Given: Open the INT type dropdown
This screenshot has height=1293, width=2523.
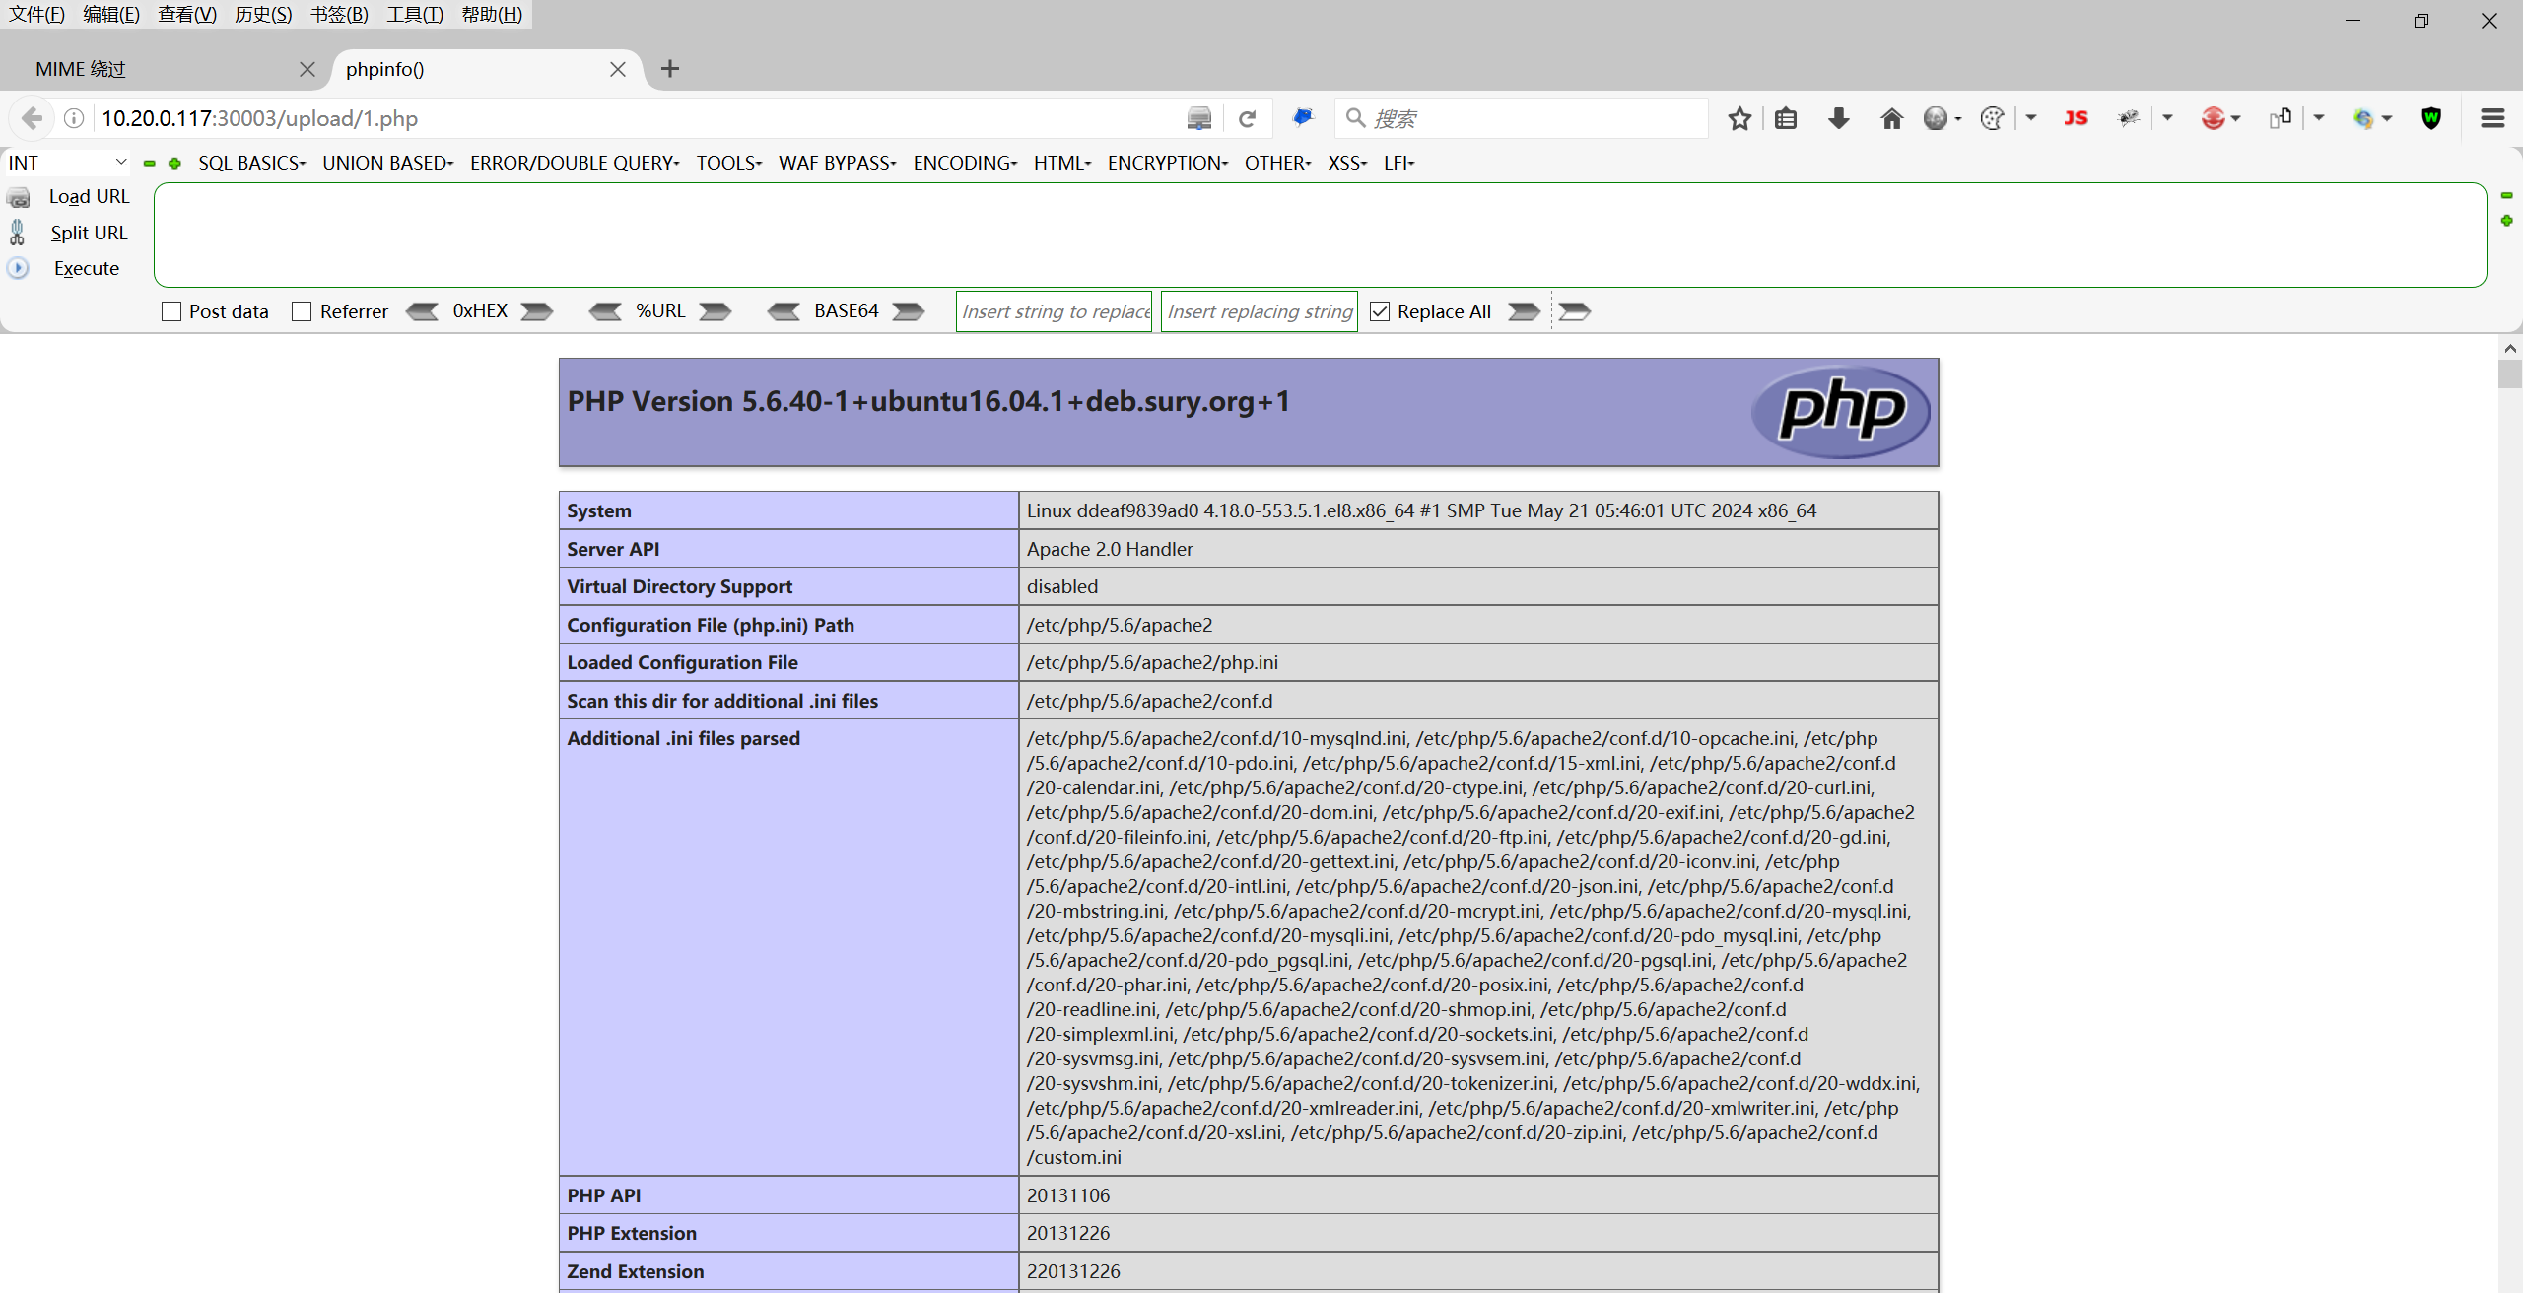Looking at the screenshot, I should [67, 163].
